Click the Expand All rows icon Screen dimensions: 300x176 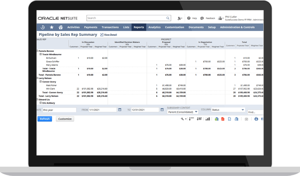click(199, 119)
